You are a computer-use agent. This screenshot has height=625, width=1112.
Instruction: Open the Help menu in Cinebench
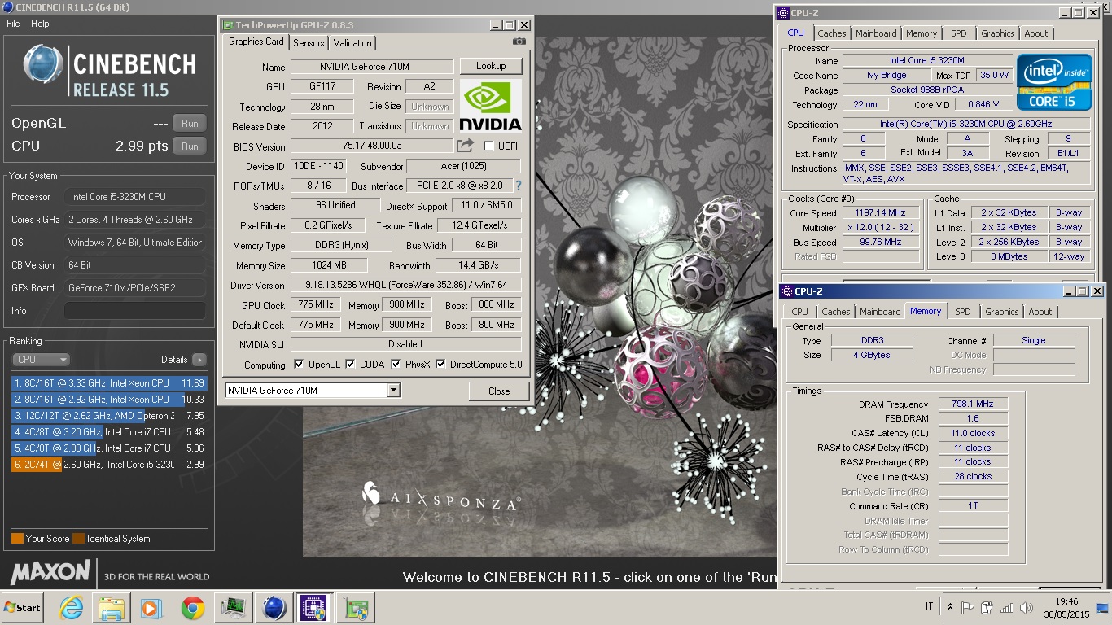[40, 24]
